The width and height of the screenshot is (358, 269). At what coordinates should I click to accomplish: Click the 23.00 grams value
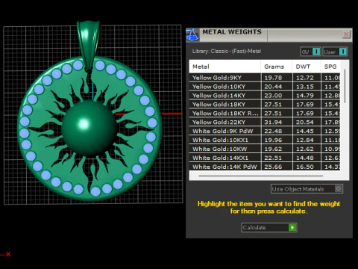coord(273,96)
